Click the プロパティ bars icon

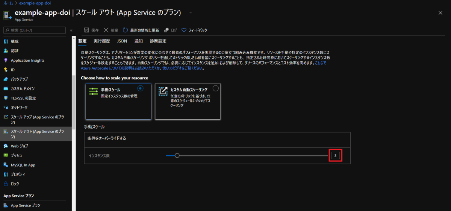6,175
